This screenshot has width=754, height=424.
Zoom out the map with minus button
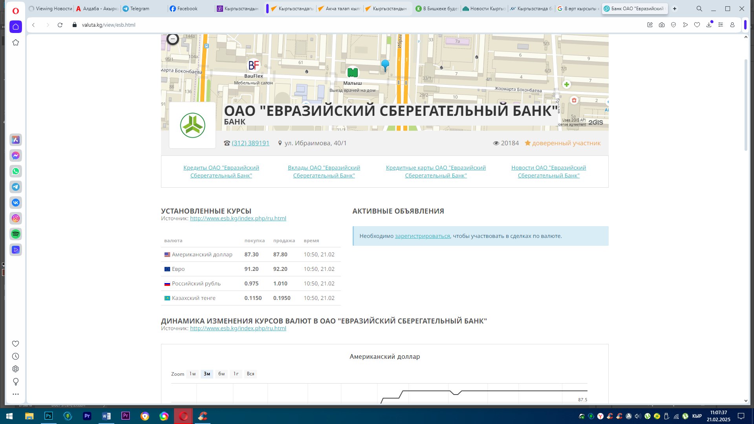[x=173, y=39]
